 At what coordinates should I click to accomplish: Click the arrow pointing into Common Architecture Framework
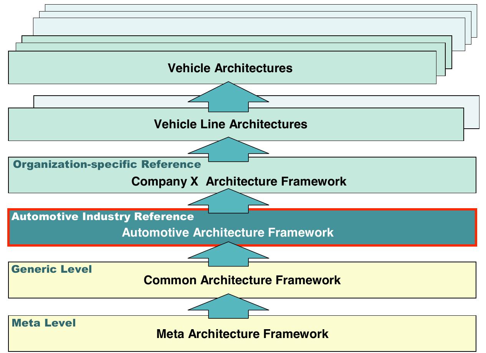click(228, 306)
